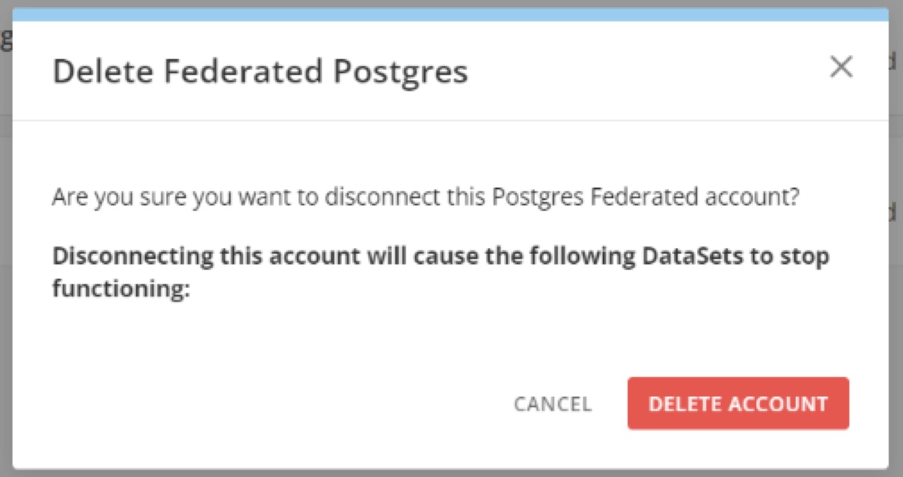Select the dismiss cross in the corner
Screen dimensions: 903x477
pos(841,67)
